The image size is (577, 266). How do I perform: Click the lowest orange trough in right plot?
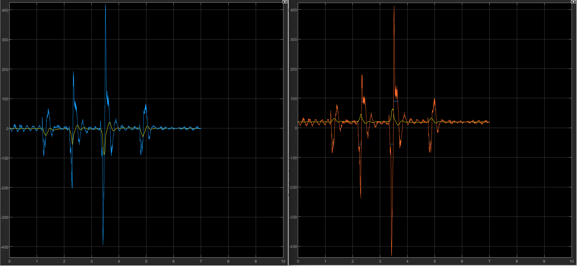coord(391,255)
